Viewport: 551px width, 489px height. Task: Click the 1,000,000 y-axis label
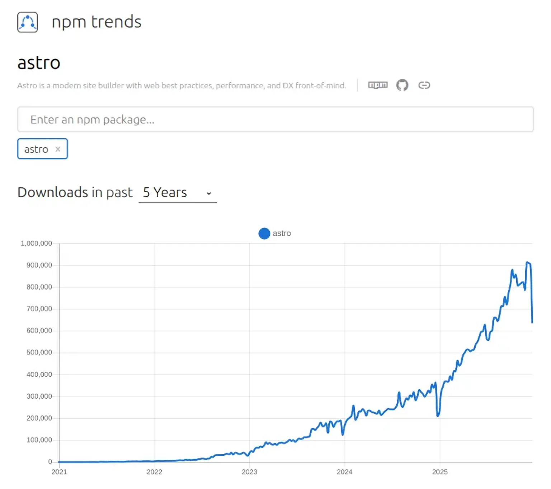37,243
